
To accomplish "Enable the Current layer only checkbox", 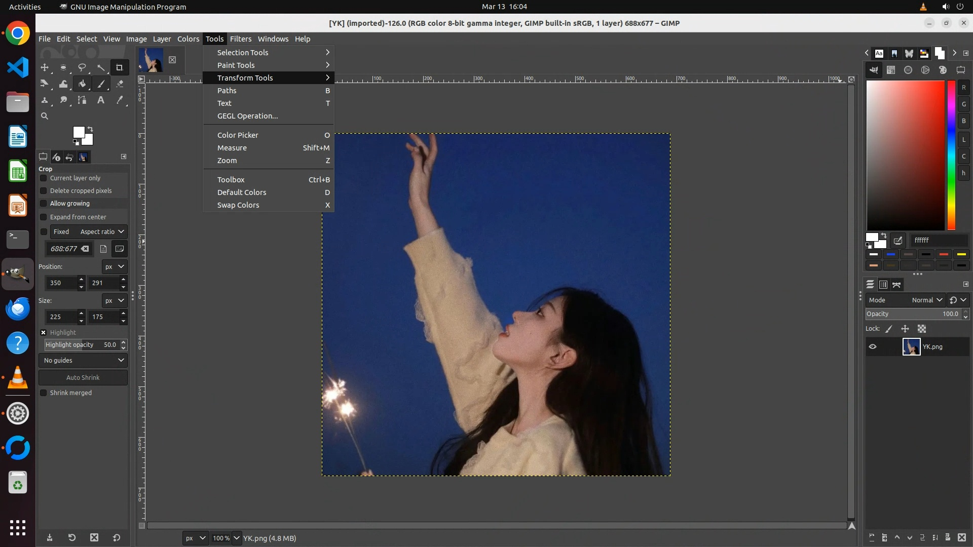I will tap(44, 178).
